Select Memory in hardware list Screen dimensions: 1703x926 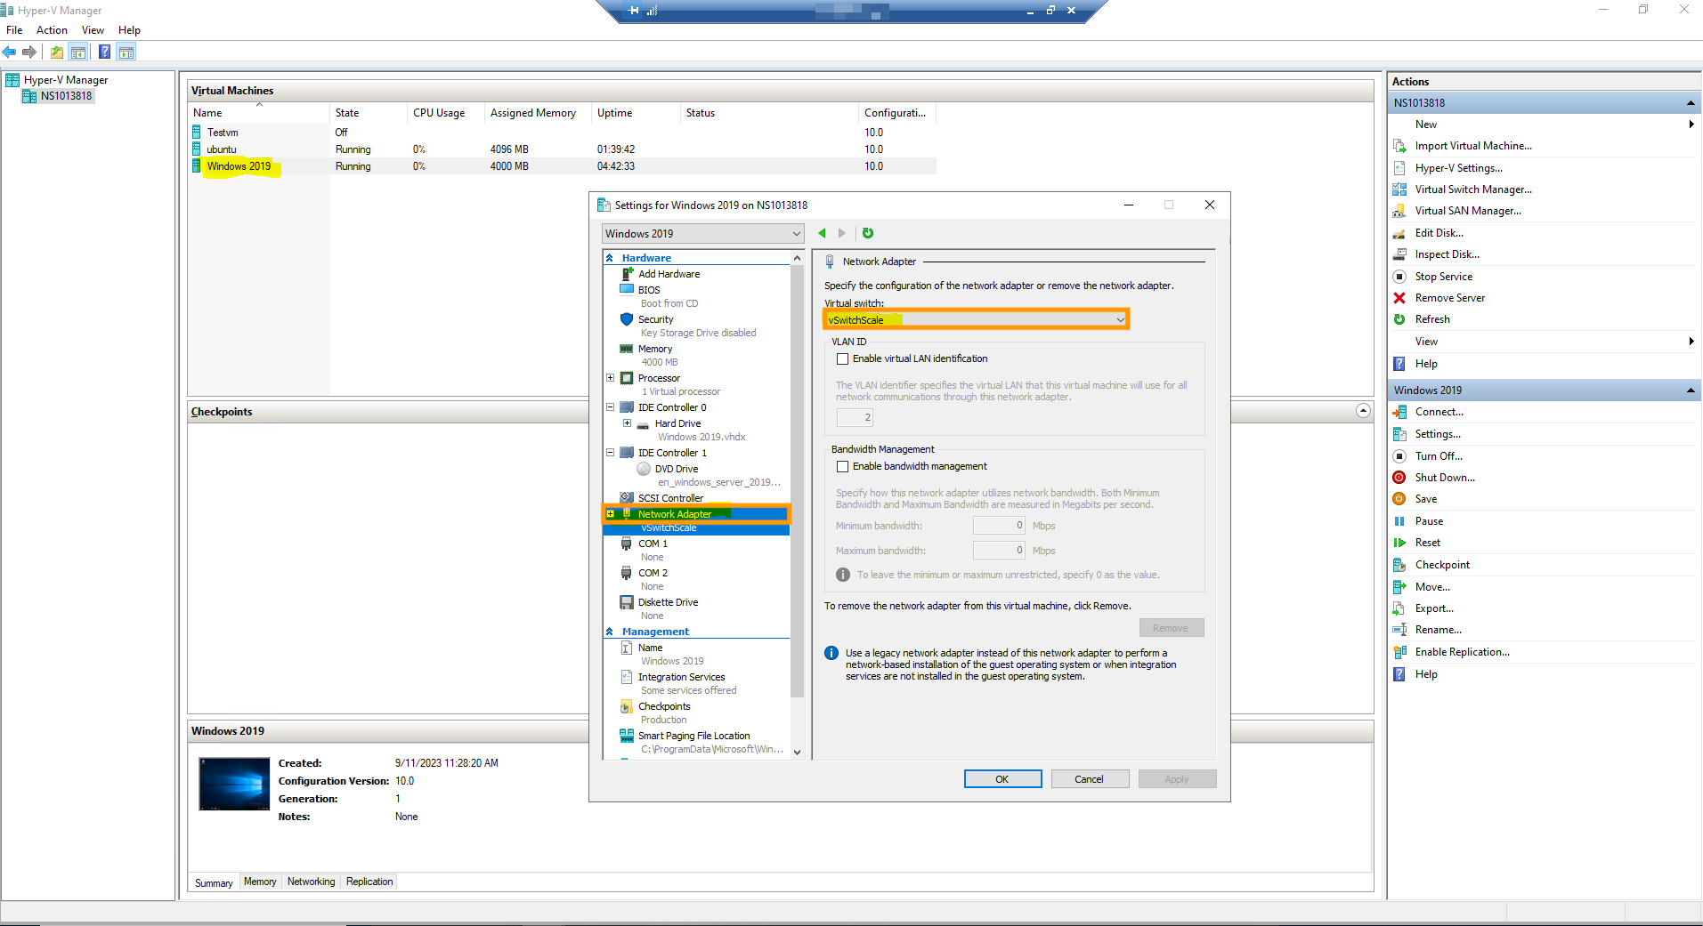tap(655, 349)
